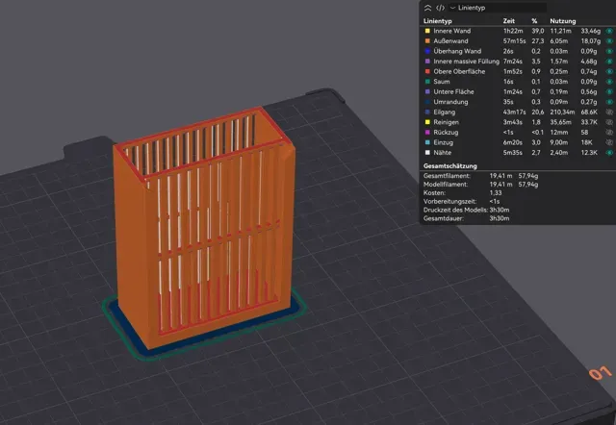Toggle visibility of Saum
Screen dimensions: 616x425
point(609,82)
